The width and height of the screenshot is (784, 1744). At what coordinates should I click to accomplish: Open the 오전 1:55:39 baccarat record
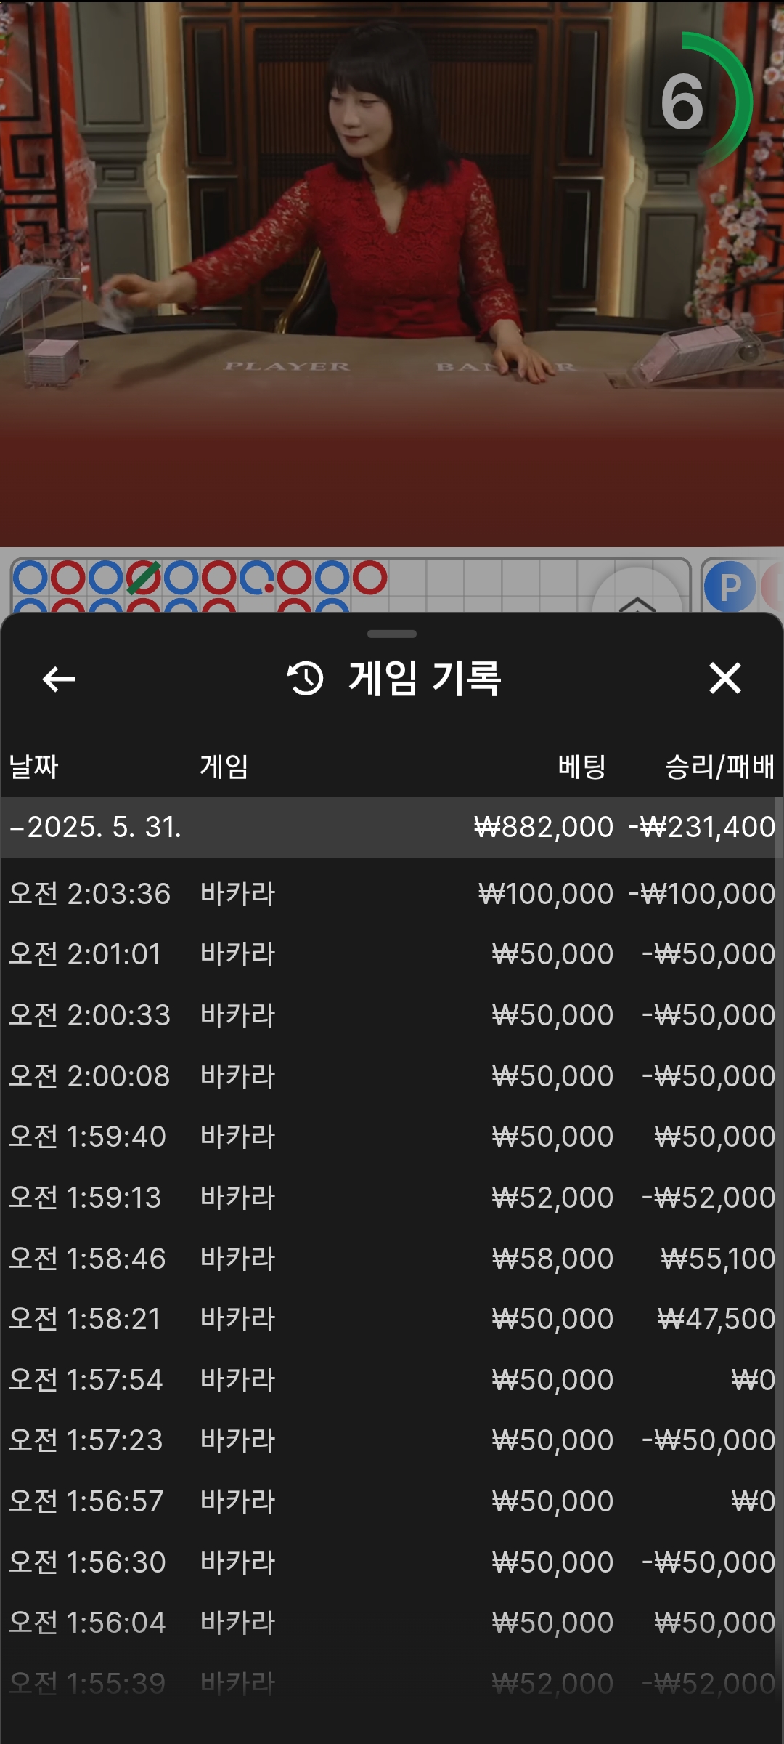pos(392,1684)
